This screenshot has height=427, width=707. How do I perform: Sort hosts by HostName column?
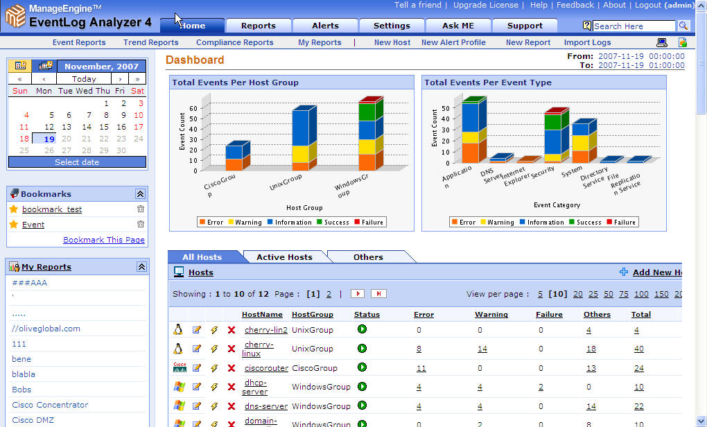262,314
